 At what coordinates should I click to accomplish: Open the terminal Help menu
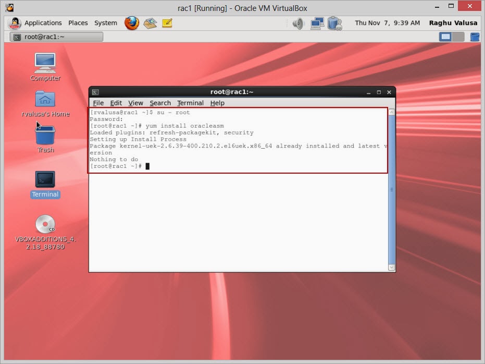217,103
